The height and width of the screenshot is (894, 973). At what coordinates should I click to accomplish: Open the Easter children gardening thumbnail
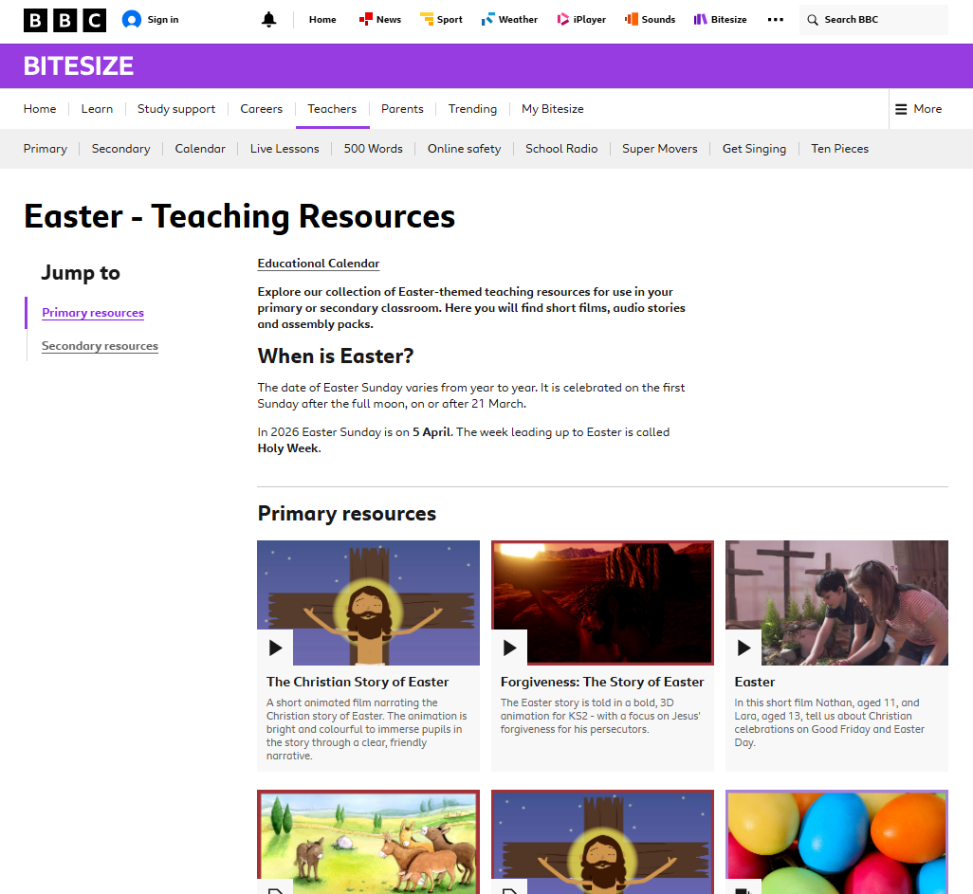point(836,602)
